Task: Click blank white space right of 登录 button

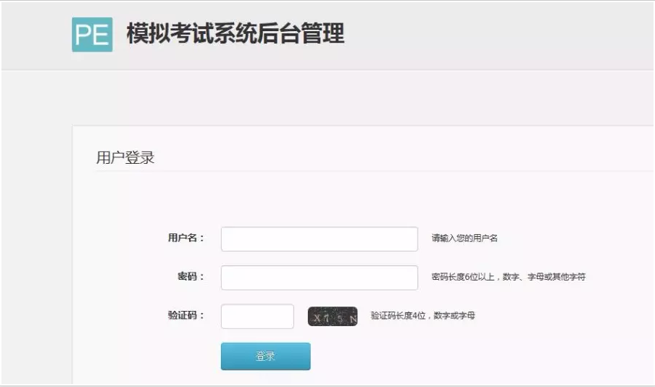Action: tap(471, 356)
